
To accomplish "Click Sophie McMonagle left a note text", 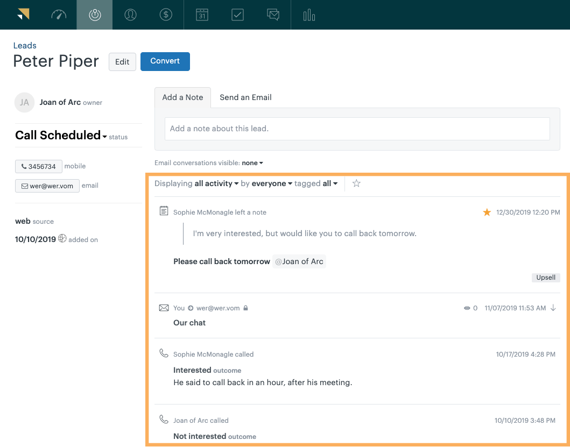I will (220, 212).
